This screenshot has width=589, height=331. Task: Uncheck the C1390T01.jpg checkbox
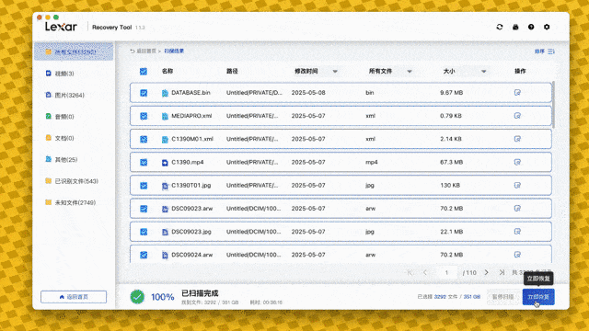[144, 186]
